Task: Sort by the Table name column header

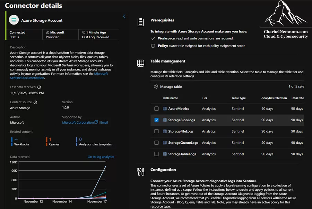Action: pos(170,98)
